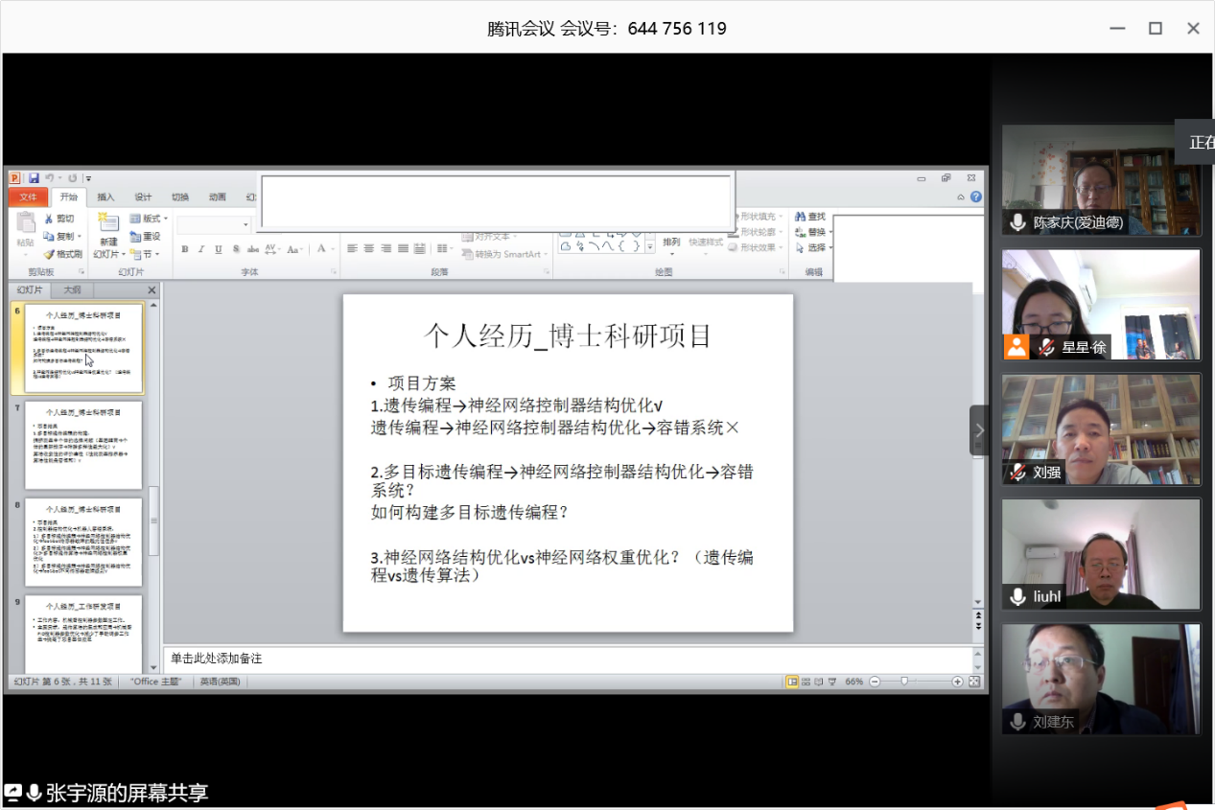Select slide 7 thumbnail in slide panel

click(x=83, y=446)
